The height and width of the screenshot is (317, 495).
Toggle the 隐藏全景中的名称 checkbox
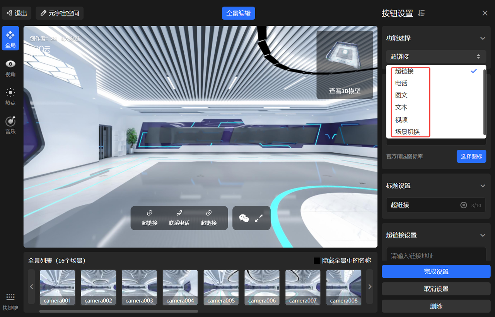pos(317,261)
